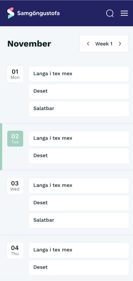The image size is (133, 281).
Task: Open Monday's Salatbar menu item
Action: (79, 109)
